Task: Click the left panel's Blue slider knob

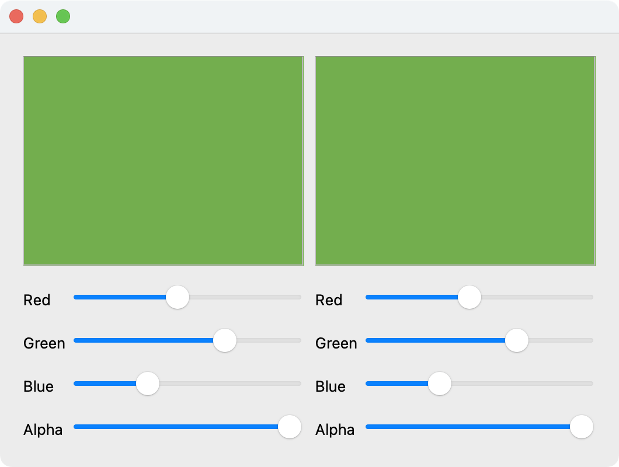Action: pyautogui.click(x=148, y=384)
